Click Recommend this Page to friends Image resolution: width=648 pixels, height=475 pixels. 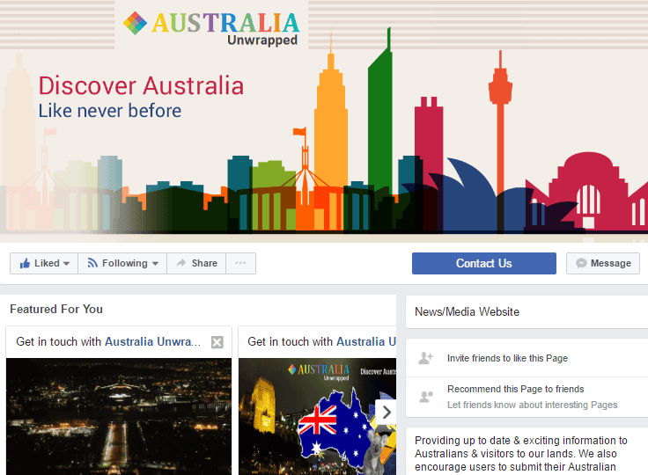pos(516,389)
